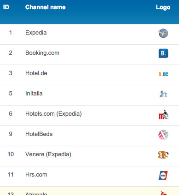Viewport: 179px width, 195px height.
Task: Click the HotelBeds globe logo
Action: coord(163,135)
